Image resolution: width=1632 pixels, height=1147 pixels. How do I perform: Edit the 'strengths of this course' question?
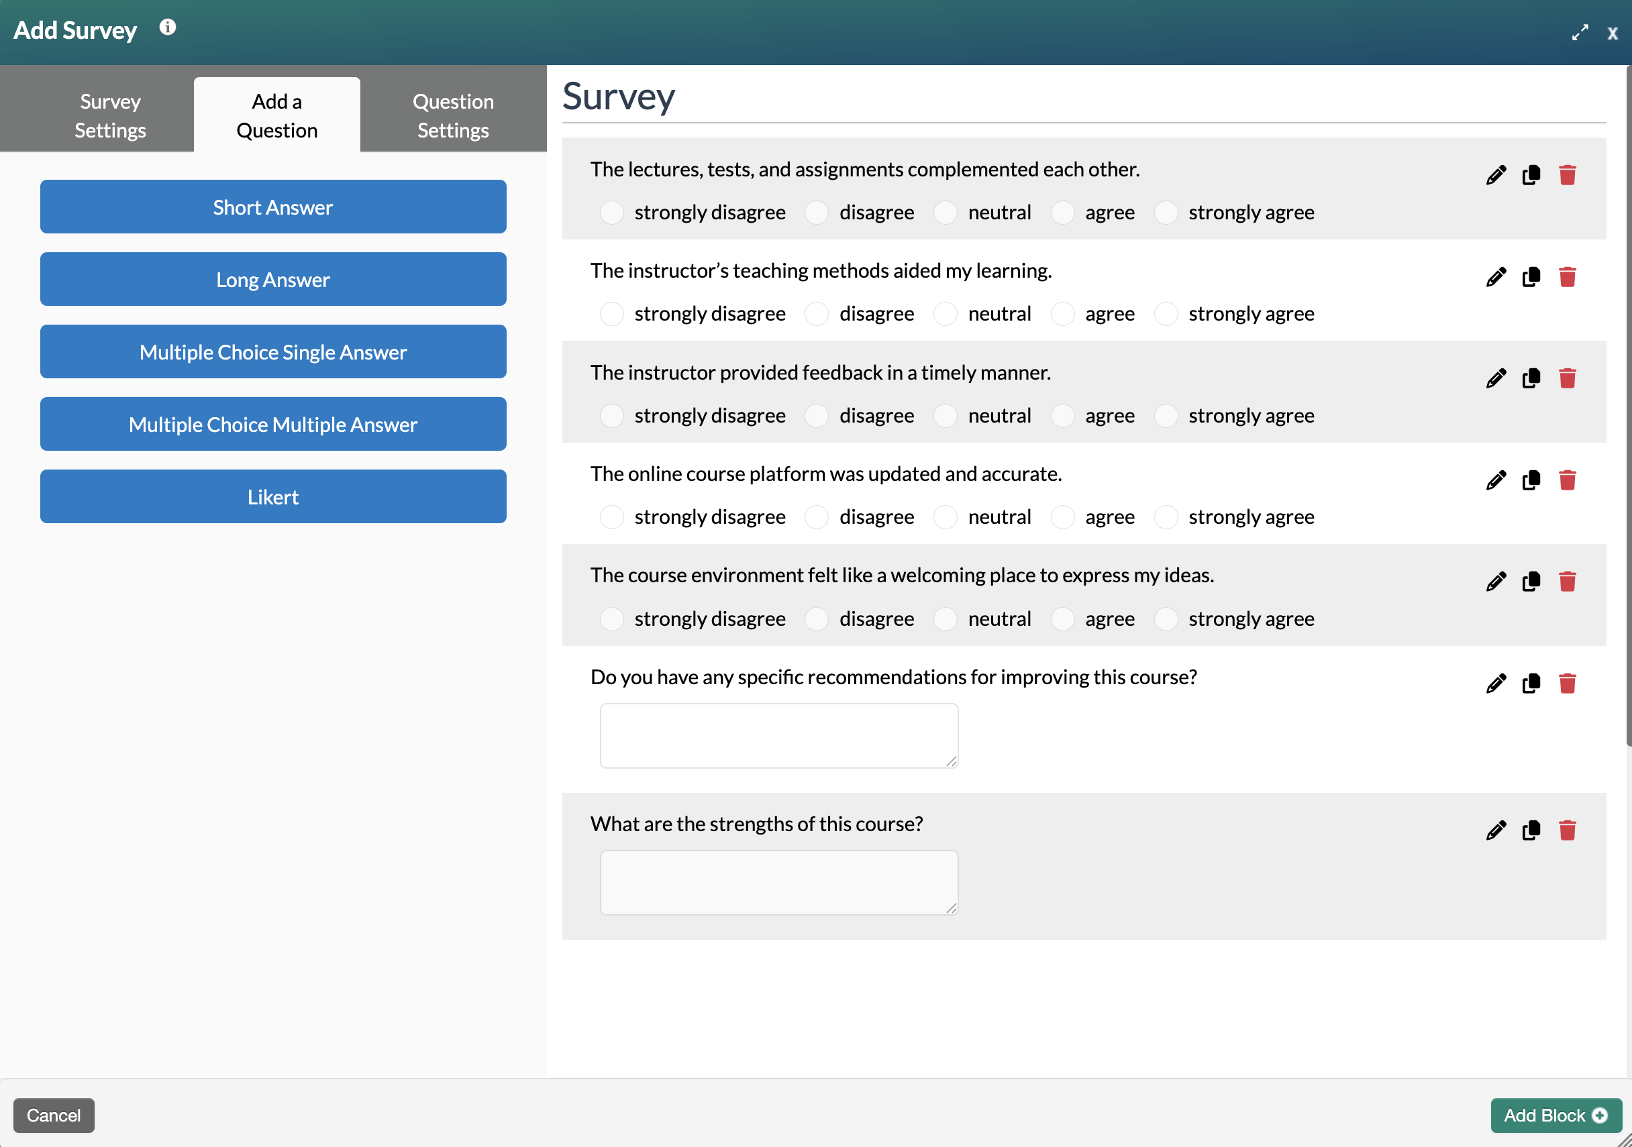click(1496, 830)
